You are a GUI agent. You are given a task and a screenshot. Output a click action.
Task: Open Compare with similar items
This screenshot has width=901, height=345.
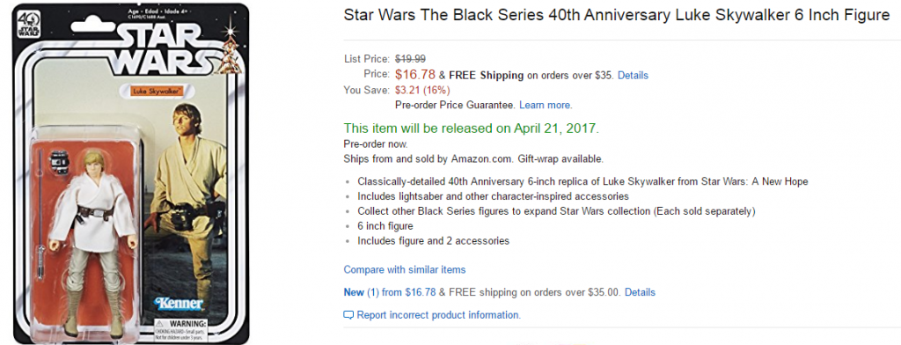point(405,269)
